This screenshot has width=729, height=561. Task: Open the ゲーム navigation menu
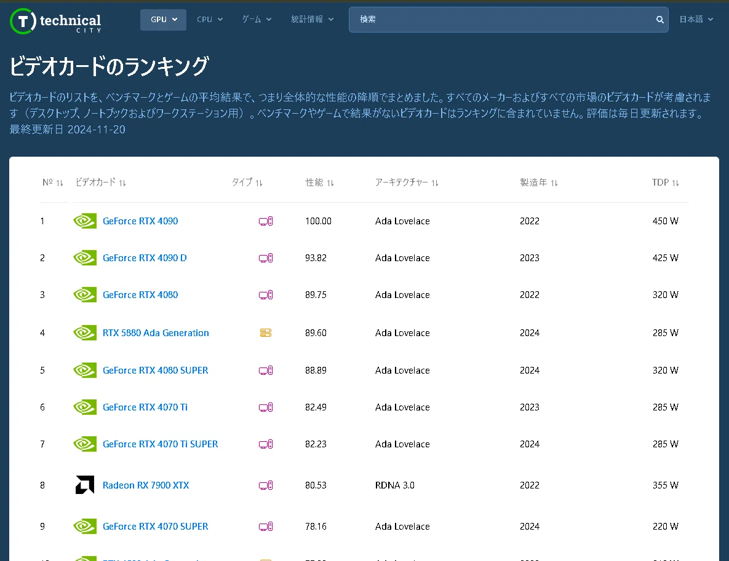[x=257, y=20]
